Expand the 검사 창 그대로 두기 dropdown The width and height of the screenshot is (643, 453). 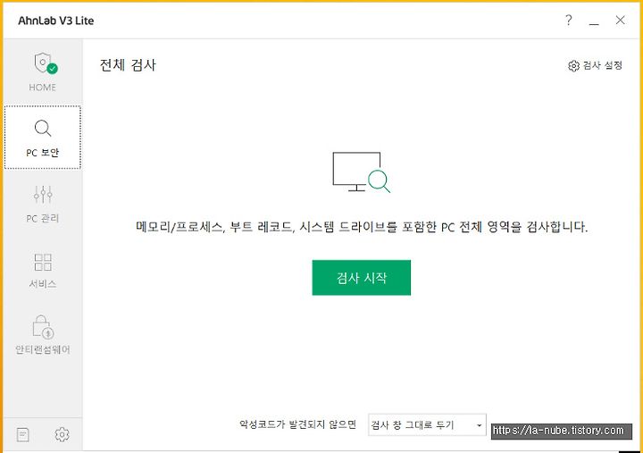[x=427, y=424]
